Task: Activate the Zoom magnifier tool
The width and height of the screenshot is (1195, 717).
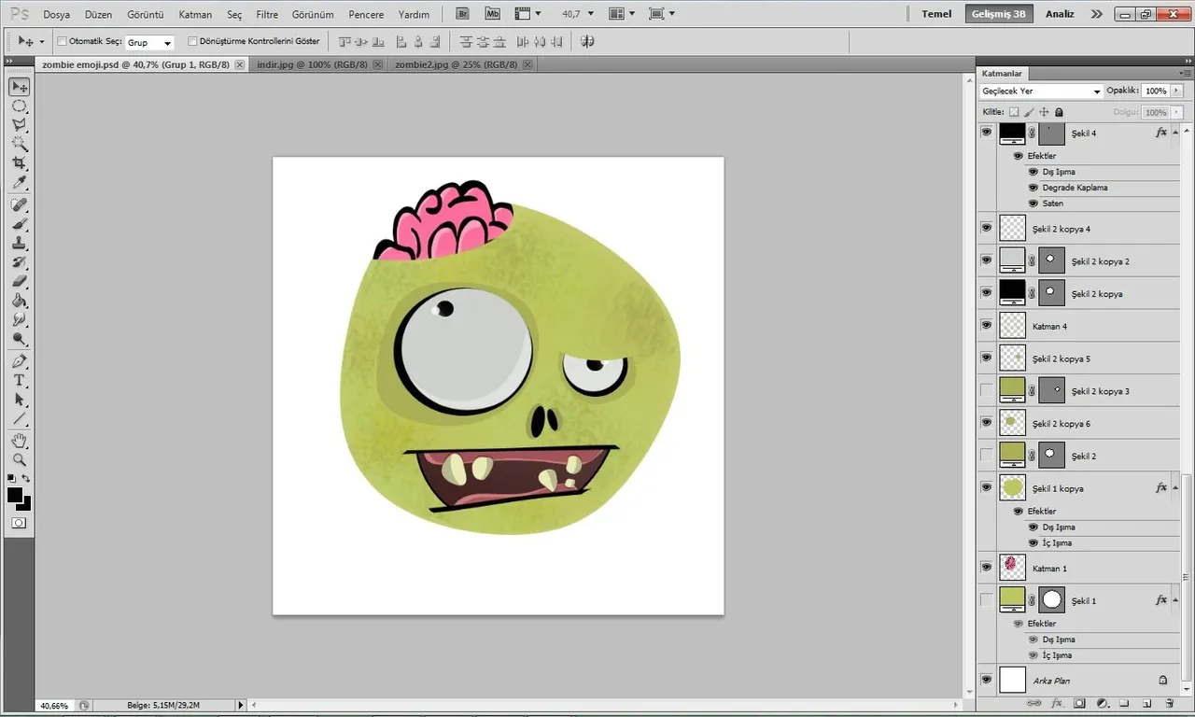Action: [19, 460]
